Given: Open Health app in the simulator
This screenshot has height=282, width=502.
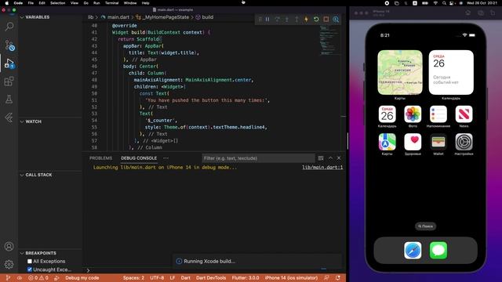Looking at the screenshot, I should pos(413,142).
